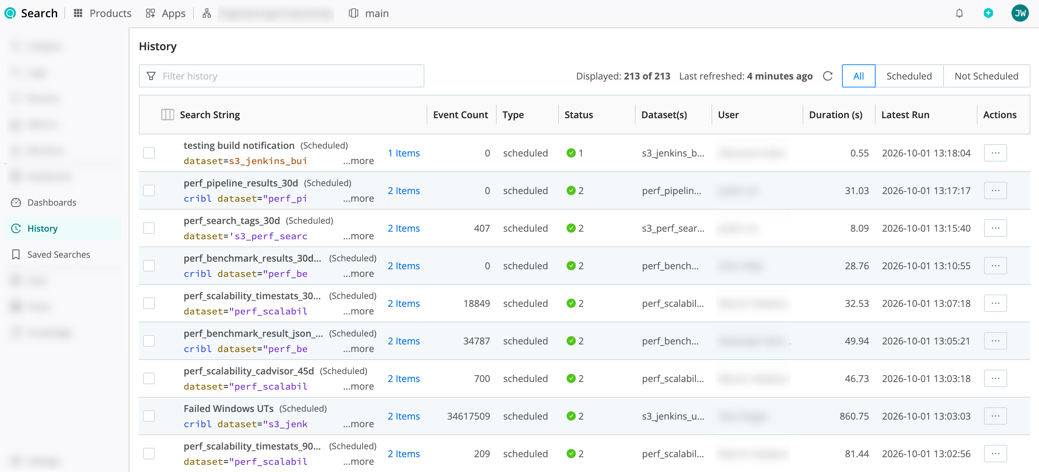Click the notifications bell icon
The image size is (1039, 472).
959,13
